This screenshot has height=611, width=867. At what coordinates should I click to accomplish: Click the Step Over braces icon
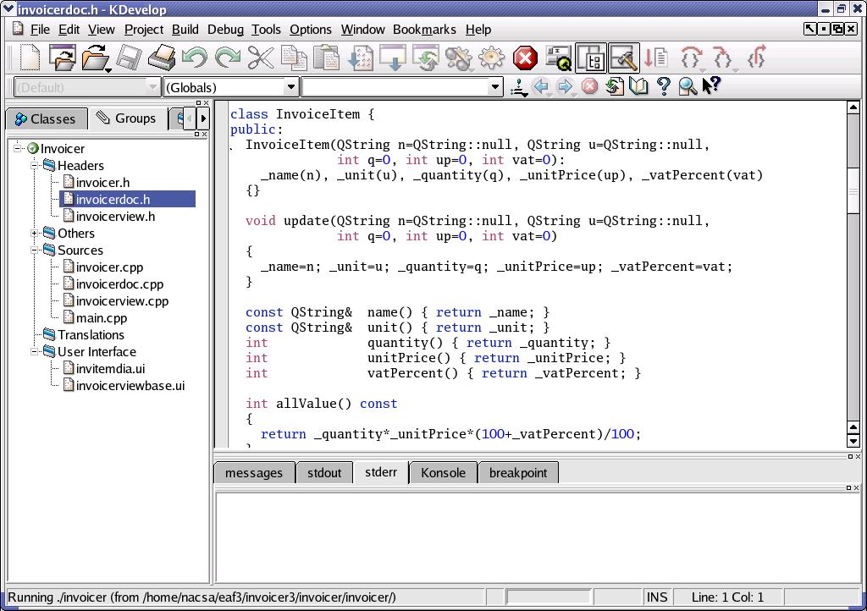691,58
